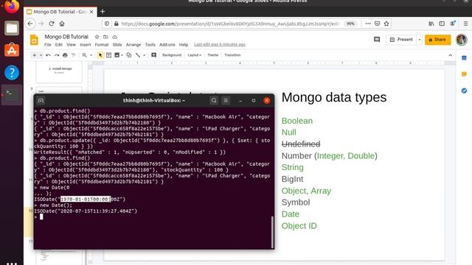Print the presentation
This screenshot has width=472, height=265.
[x=65, y=55]
